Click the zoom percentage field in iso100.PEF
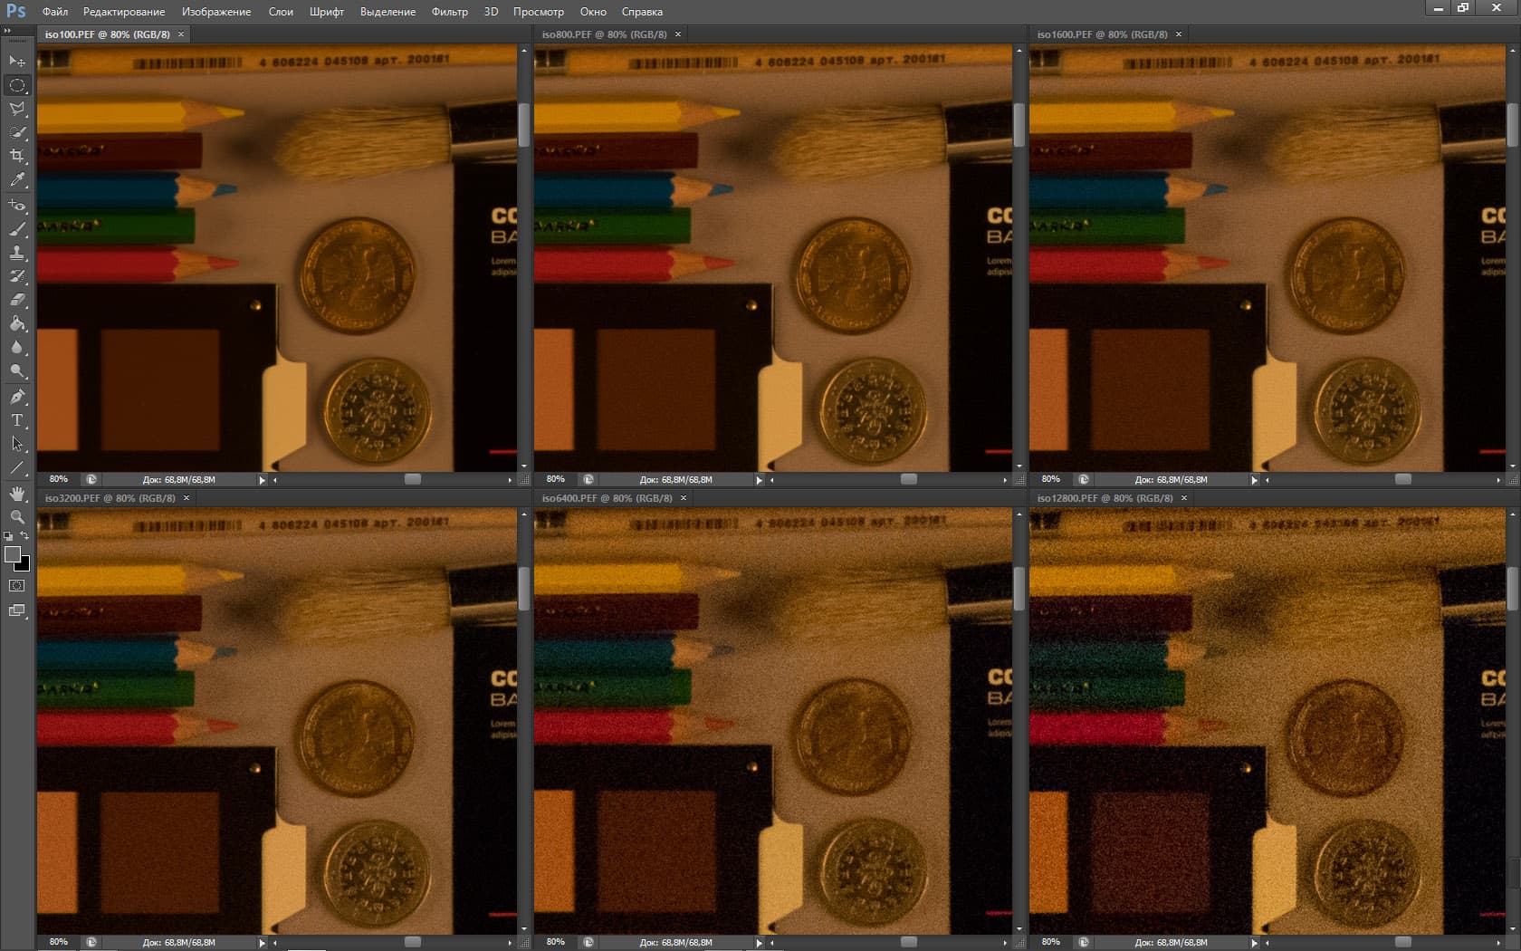 (x=59, y=479)
